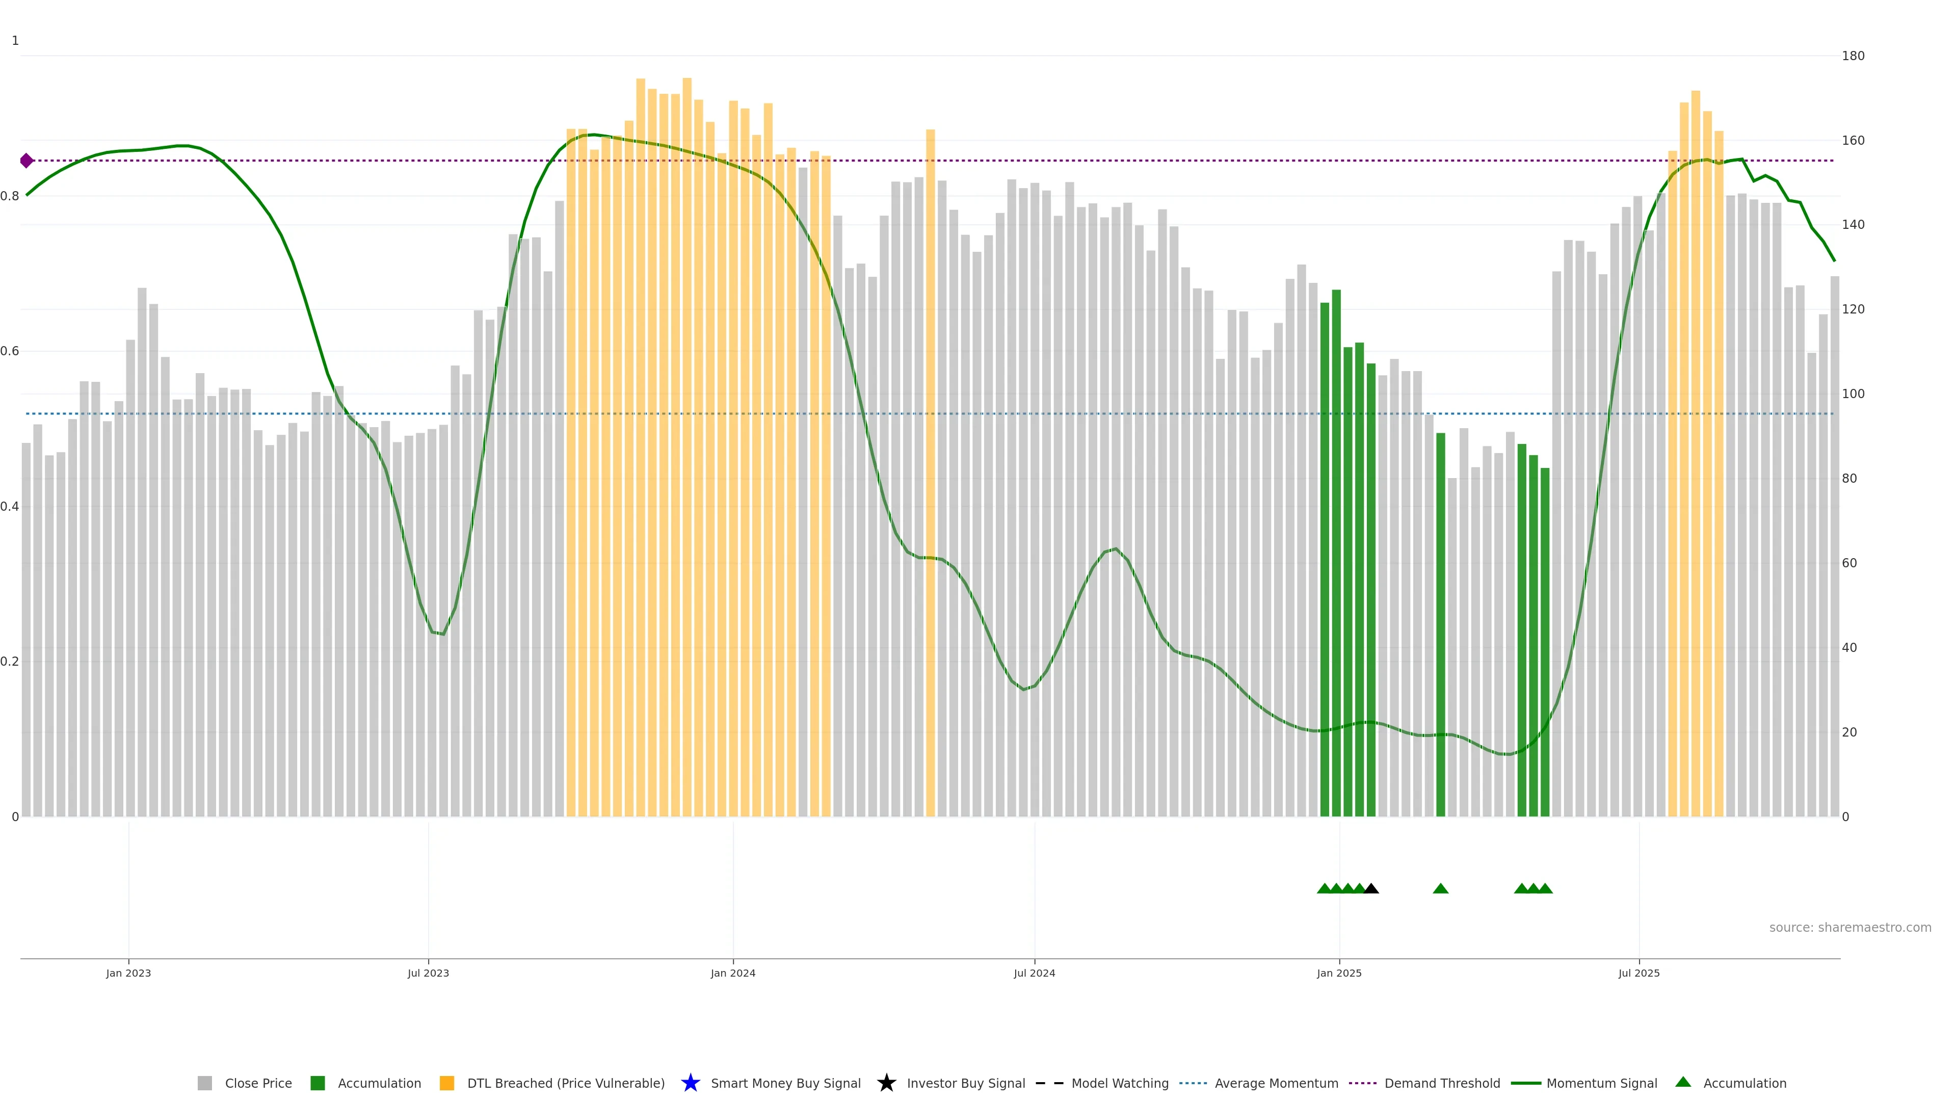This screenshot has width=1957, height=1101.
Task: Click the purple diamond Demand Threshold marker
Action: click(27, 161)
